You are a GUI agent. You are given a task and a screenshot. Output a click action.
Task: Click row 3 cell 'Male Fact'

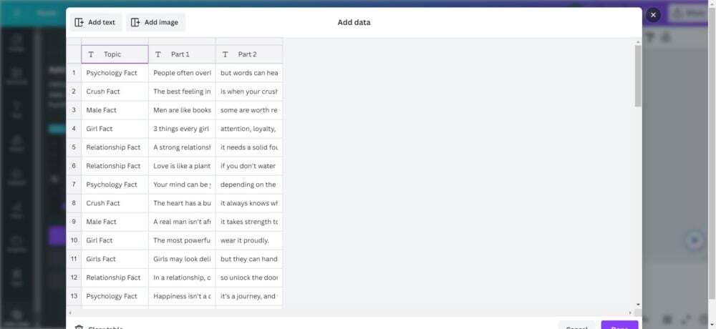click(115, 110)
